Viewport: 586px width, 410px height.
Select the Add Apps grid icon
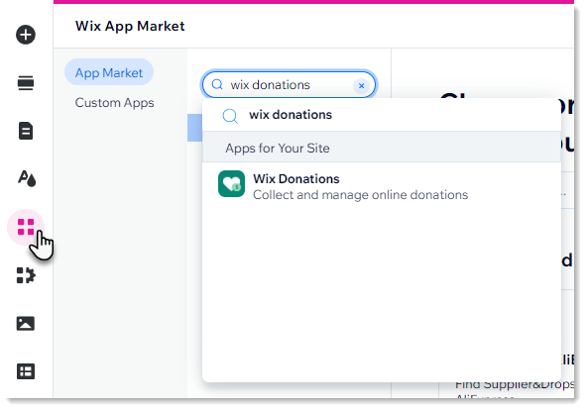[x=26, y=227]
